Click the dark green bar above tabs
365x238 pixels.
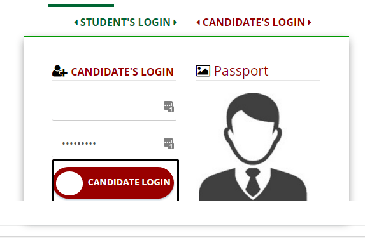(82, 6)
